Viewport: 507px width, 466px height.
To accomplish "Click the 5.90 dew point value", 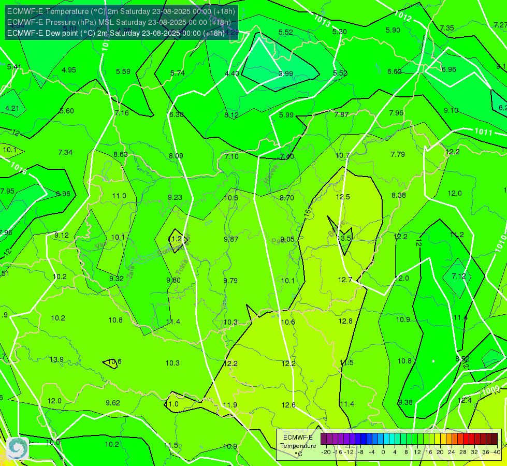I will [x=393, y=30].
